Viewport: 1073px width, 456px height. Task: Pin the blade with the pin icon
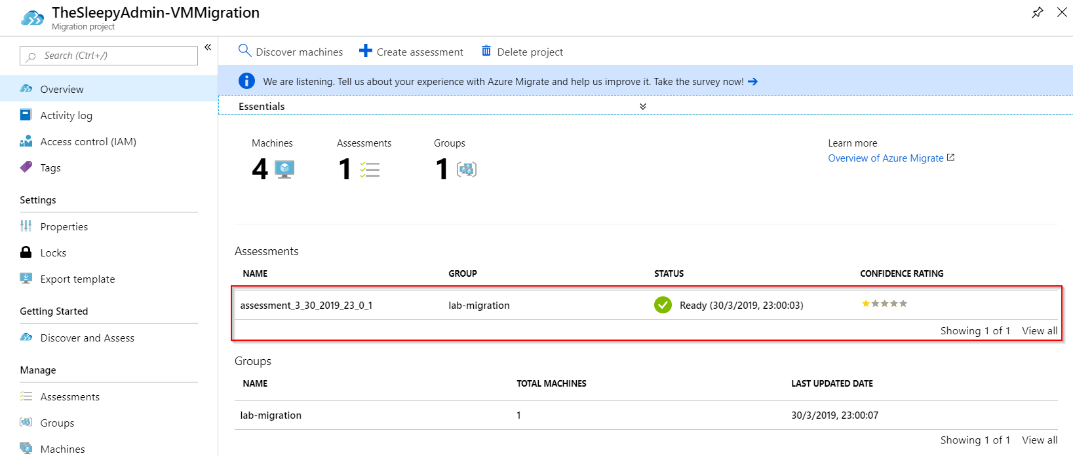(x=1037, y=13)
